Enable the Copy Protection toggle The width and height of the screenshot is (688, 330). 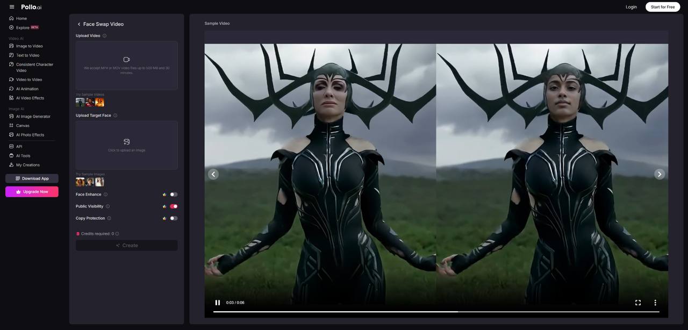point(174,218)
